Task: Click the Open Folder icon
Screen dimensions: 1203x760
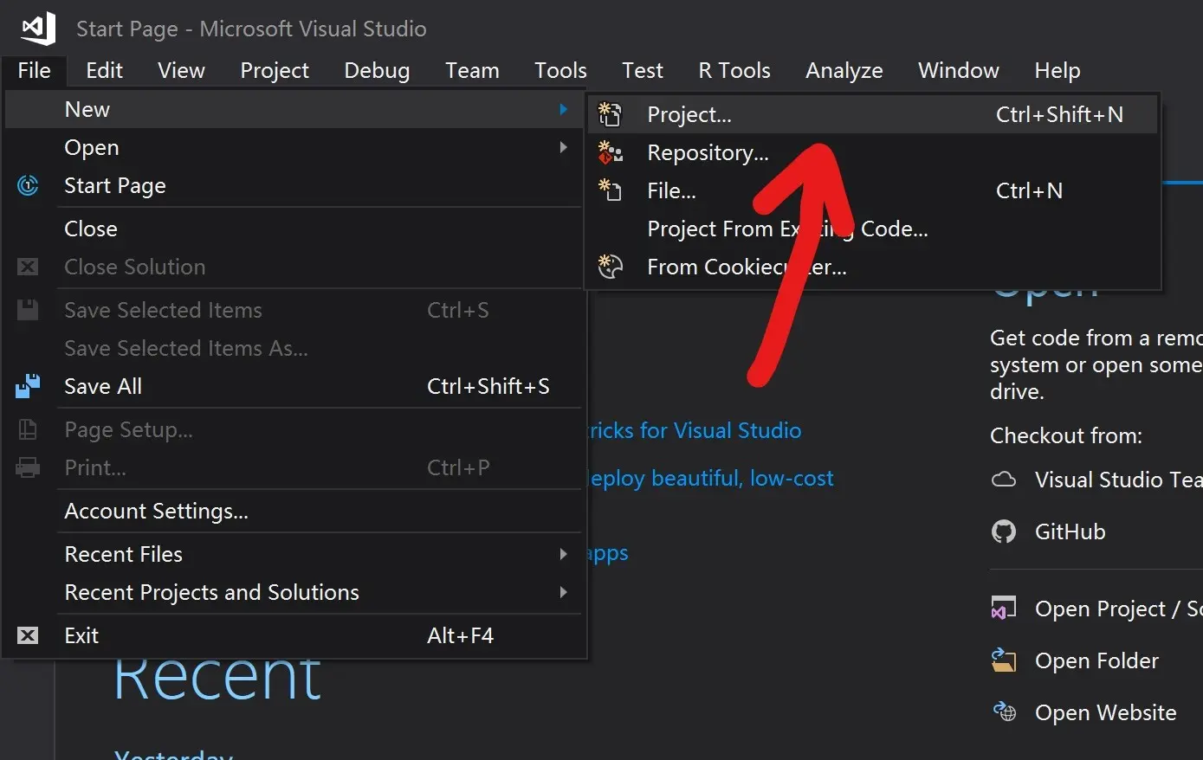Action: pyautogui.click(x=1004, y=660)
